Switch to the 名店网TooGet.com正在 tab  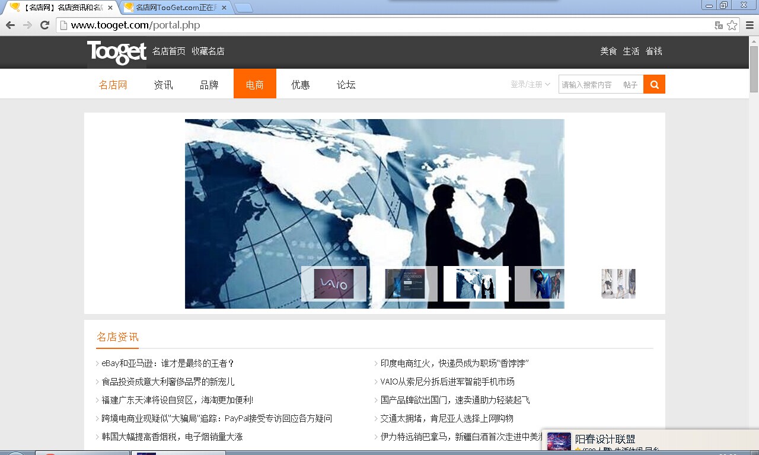(172, 8)
